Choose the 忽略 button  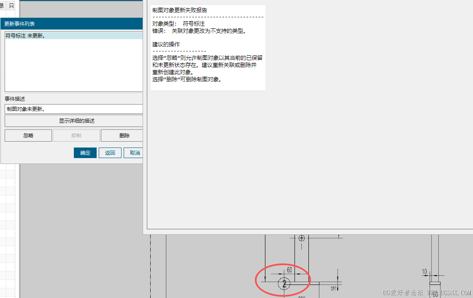[x=28, y=136]
